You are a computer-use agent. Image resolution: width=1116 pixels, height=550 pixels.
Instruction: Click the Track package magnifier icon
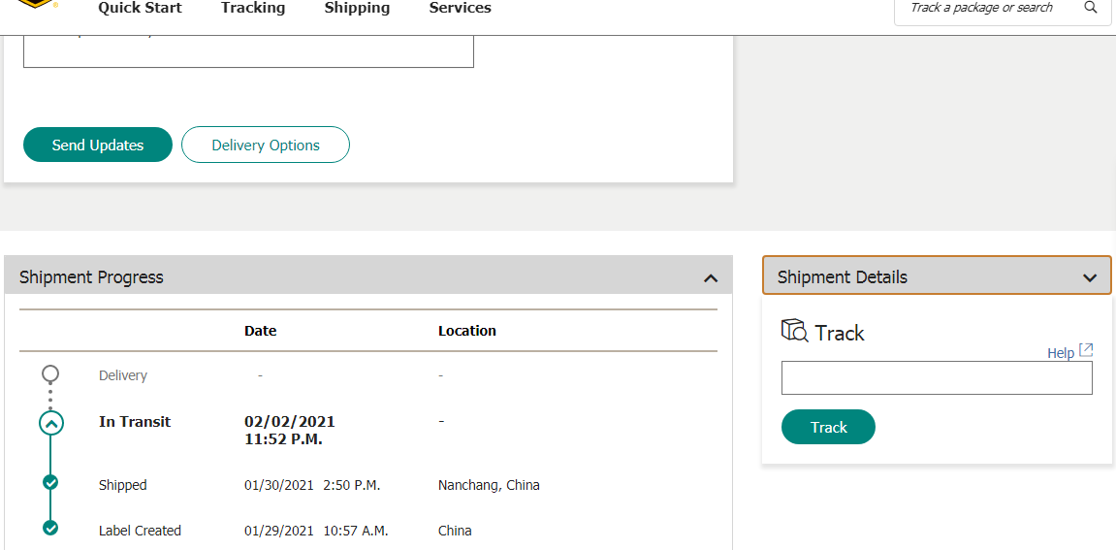794,331
